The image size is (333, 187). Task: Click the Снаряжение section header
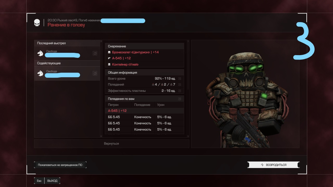[x=144, y=46]
